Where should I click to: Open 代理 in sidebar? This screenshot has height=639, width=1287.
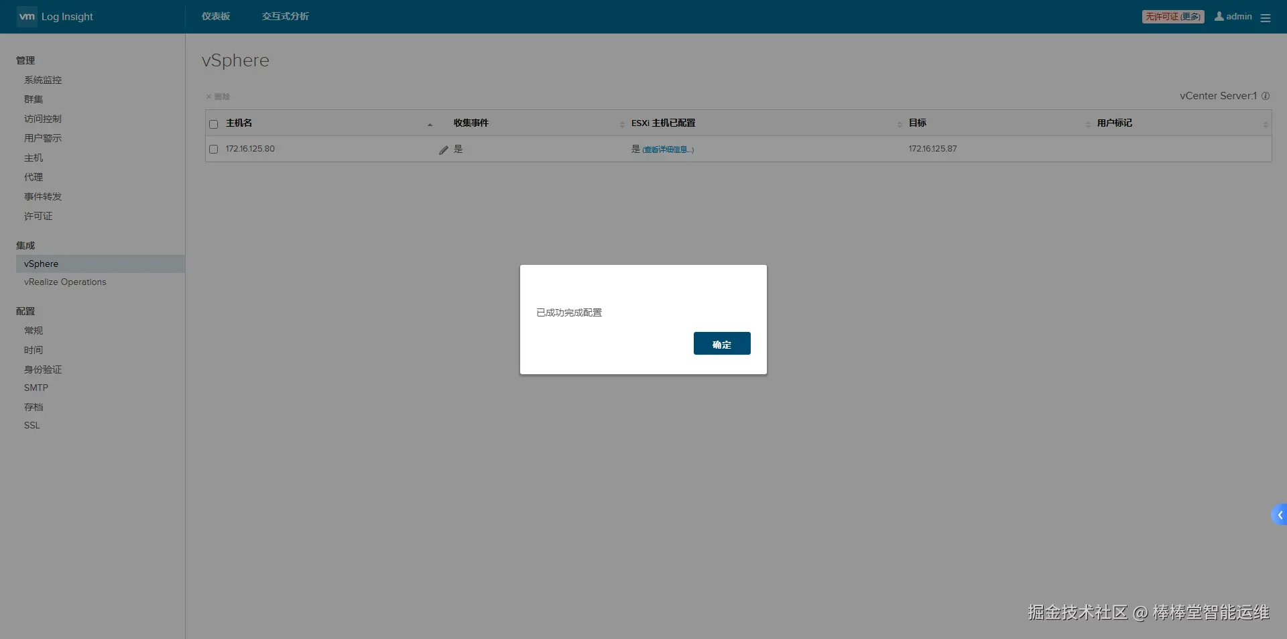[34, 177]
